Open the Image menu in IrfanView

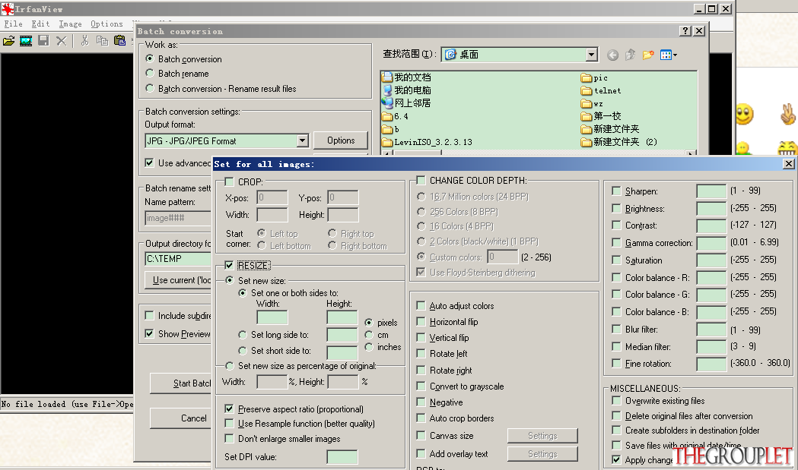[x=70, y=24]
